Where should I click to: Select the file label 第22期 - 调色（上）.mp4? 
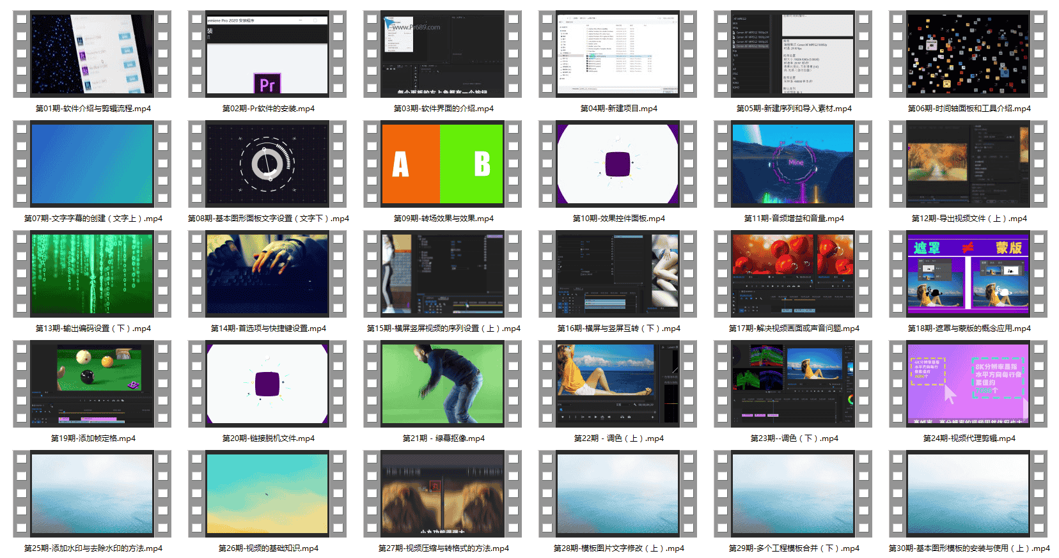[619, 438]
